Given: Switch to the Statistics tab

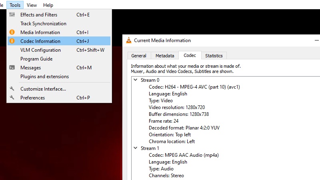Looking at the screenshot, I should (x=214, y=56).
